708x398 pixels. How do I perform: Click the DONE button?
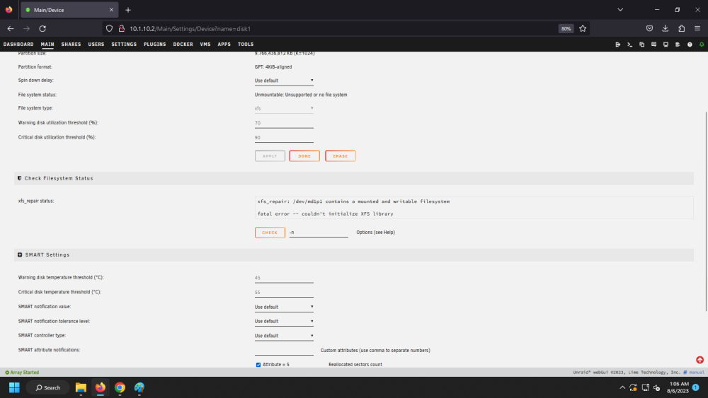point(304,156)
